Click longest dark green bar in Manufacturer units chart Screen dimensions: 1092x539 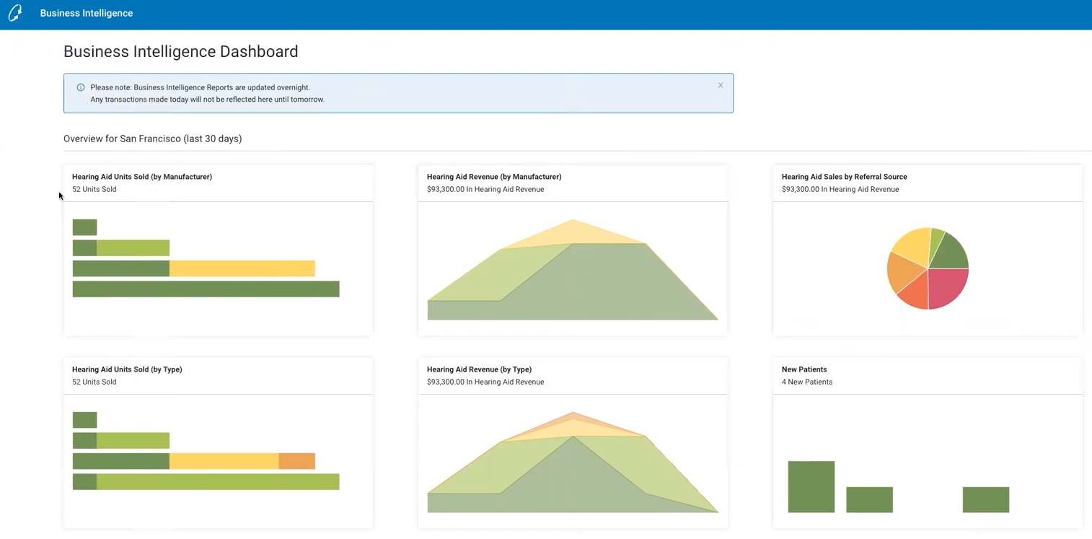click(x=206, y=289)
